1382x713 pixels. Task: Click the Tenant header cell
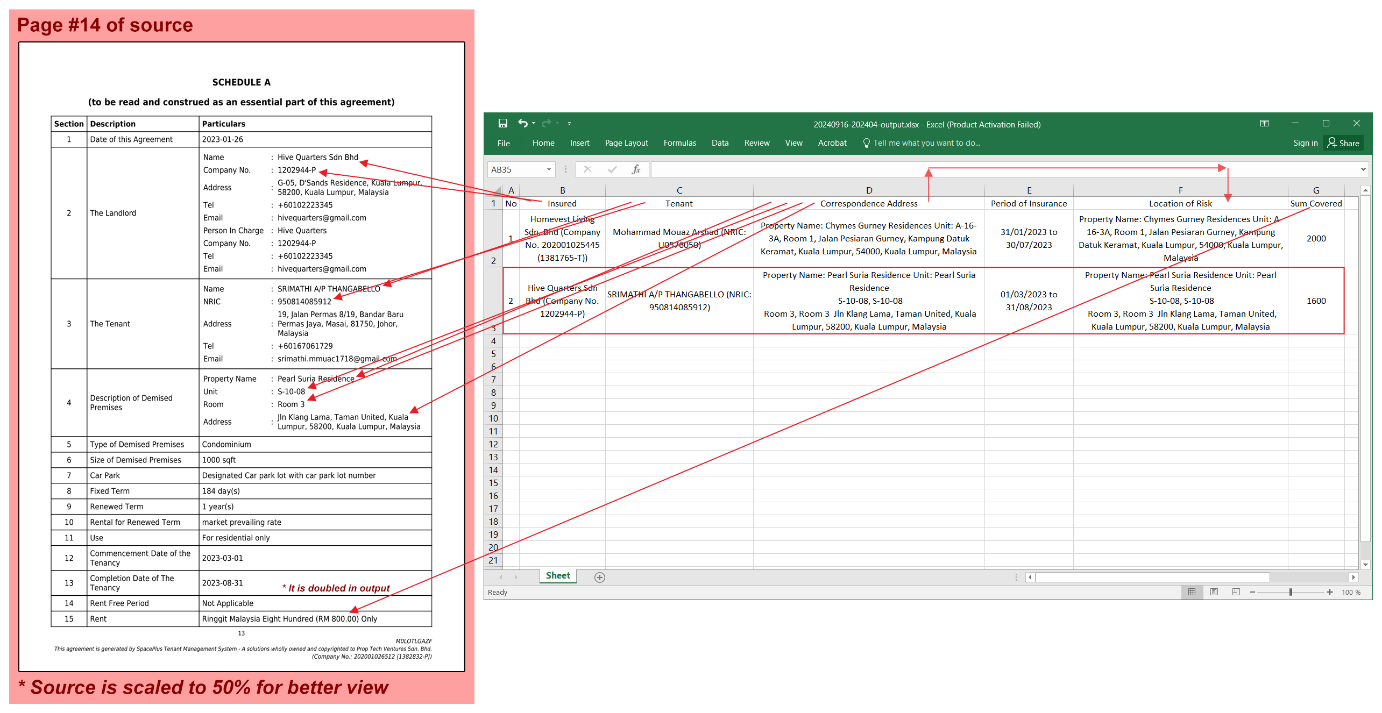pos(679,203)
